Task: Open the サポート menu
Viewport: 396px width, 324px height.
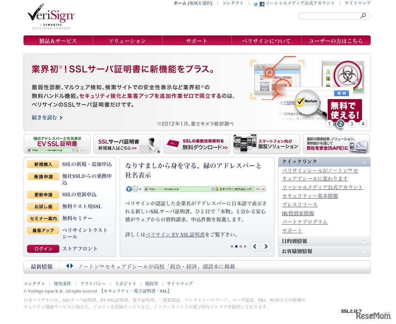Action: (x=197, y=40)
